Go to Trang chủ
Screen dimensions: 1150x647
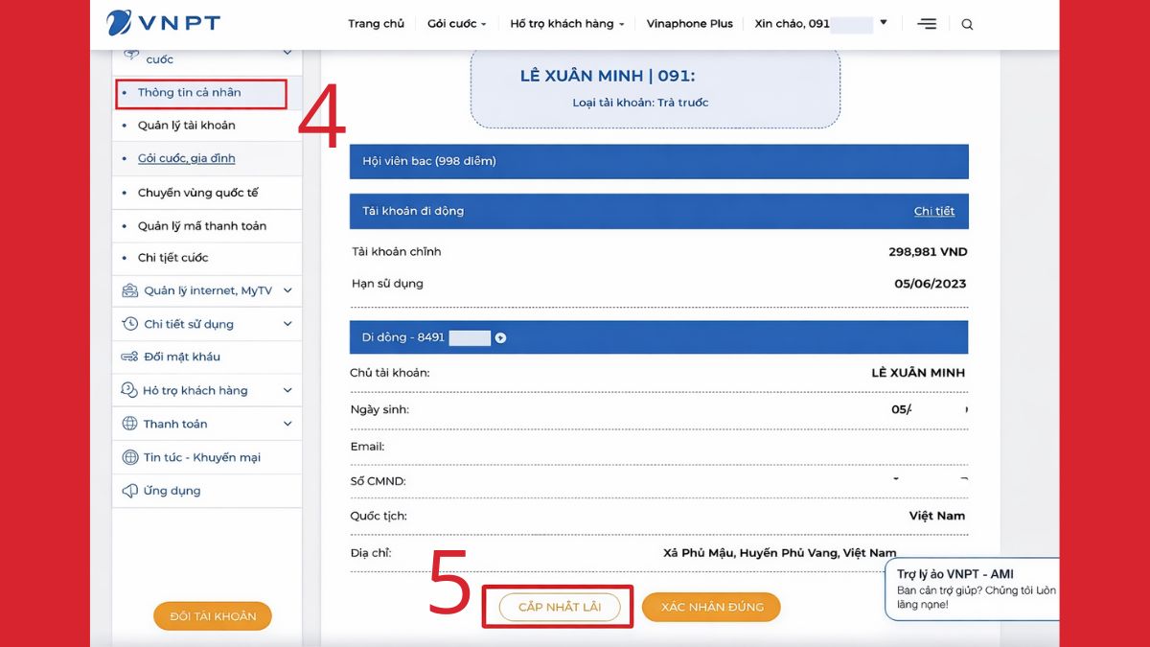coord(376,24)
